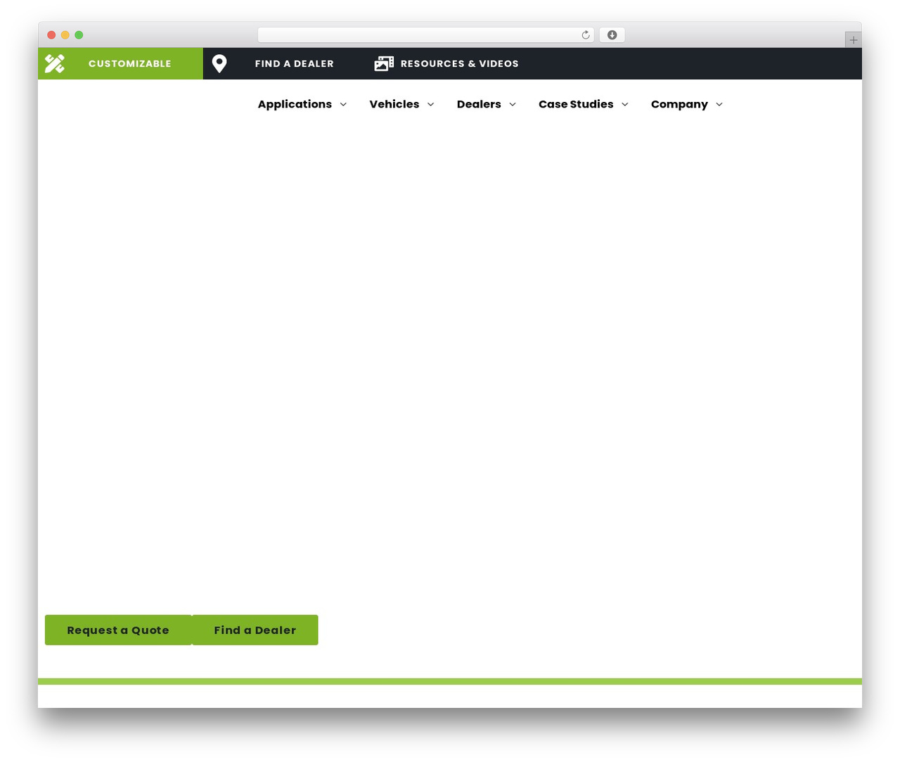Open the Case Studies menu
Screen dimensions: 900x762
click(x=576, y=104)
